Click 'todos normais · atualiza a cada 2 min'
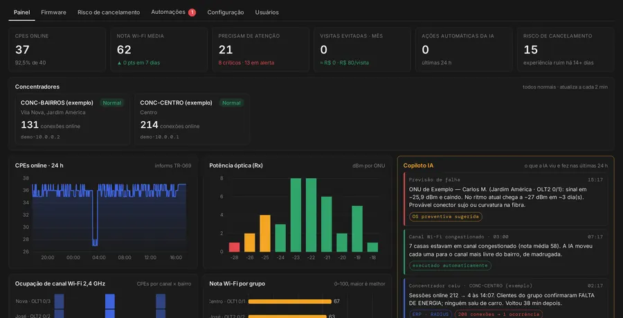The image size is (623, 318). (565, 87)
